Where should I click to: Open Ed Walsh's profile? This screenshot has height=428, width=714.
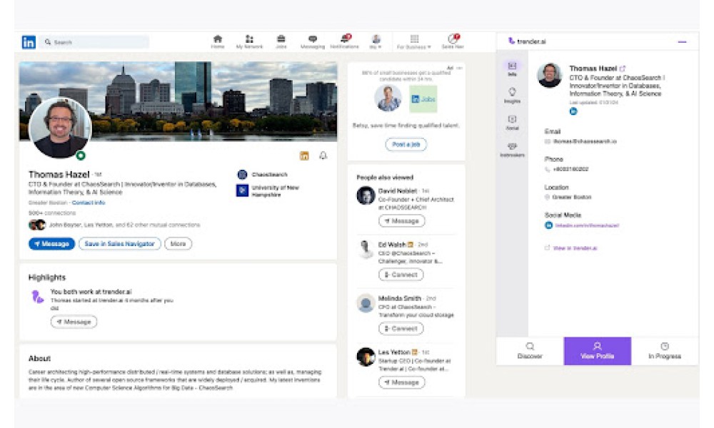(391, 245)
